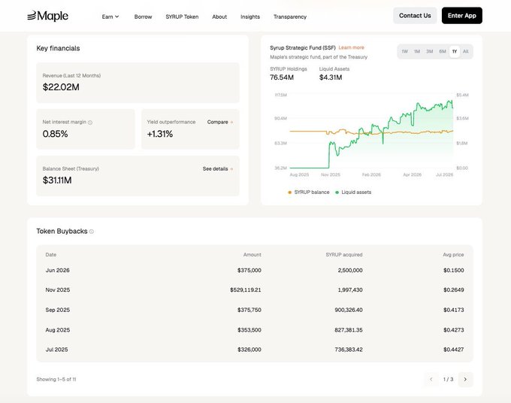
Task: Click the $0.4427 average price cell
Action: (453, 350)
